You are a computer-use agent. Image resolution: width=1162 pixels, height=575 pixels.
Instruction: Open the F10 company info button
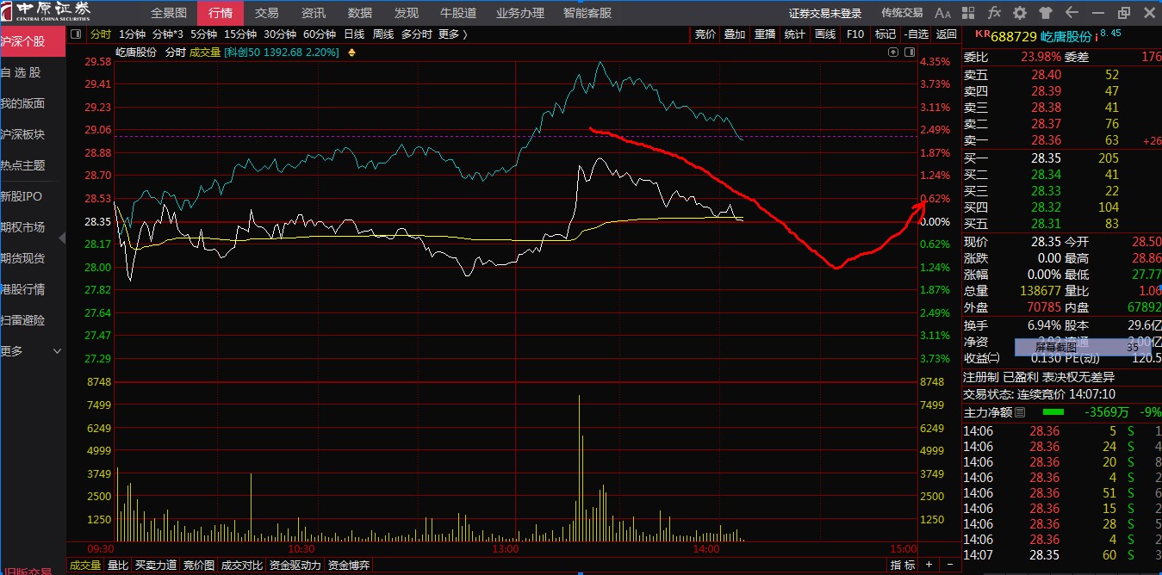[x=855, y=34]
